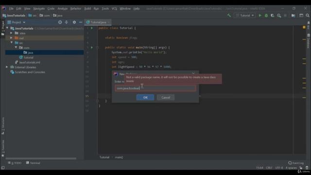Image resolution: width=311 pixels, height=175 pixels.
Task: Open the VCS menu
Action: pyautogui.click(x=114, y=9)
